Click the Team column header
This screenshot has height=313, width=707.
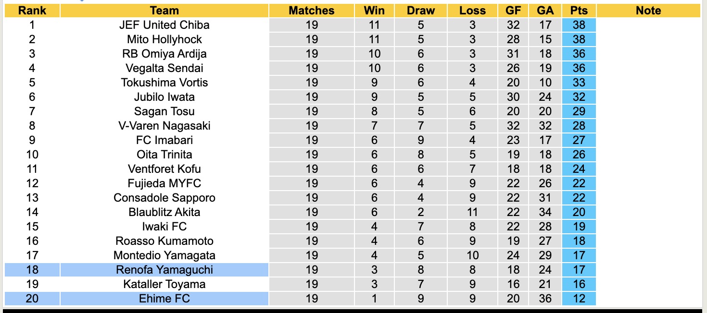click(164, 11)
